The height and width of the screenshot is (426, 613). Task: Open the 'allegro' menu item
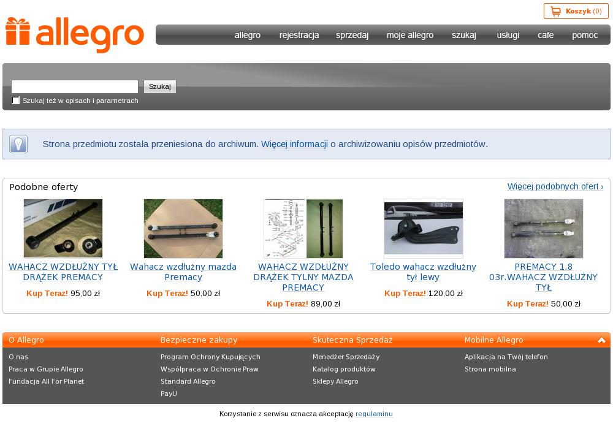[x=248, y=35]
